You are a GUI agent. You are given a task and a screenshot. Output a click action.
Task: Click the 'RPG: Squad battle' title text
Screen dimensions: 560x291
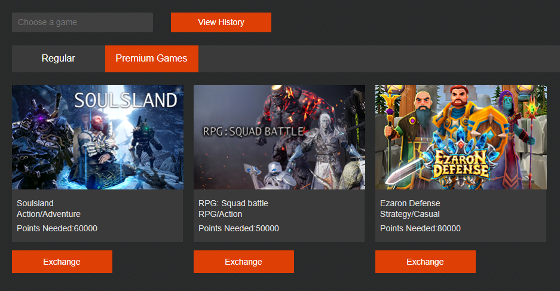[233, 203]
